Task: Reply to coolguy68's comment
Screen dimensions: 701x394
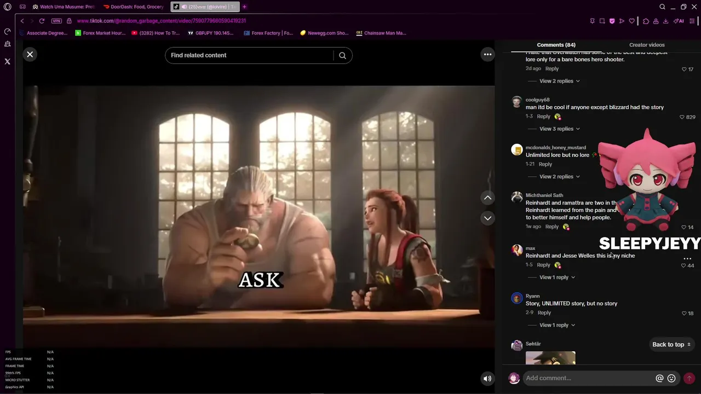Action: 543,117
